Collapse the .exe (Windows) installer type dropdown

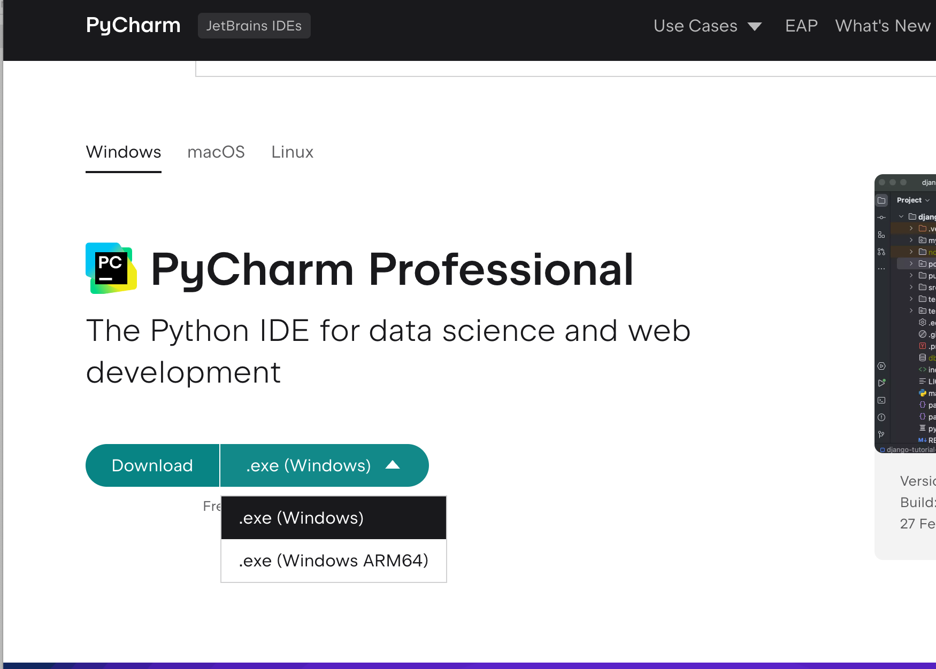point(325,465)
